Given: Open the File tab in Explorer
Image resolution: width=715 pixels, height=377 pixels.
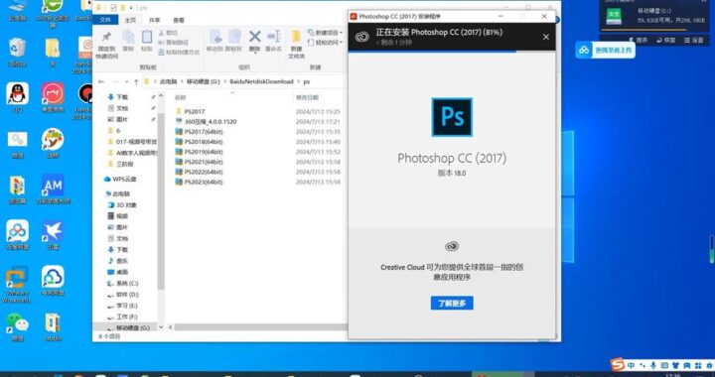Looking at the screenshot, I should (x=105, y=20).
